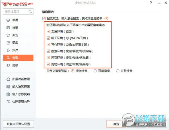Toggle 聊天环境 QQ/MSN checkbox

coord(48,38)
